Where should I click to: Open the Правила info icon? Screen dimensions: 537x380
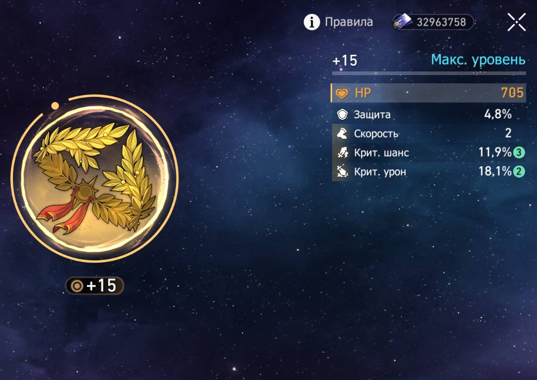[311, 22]
